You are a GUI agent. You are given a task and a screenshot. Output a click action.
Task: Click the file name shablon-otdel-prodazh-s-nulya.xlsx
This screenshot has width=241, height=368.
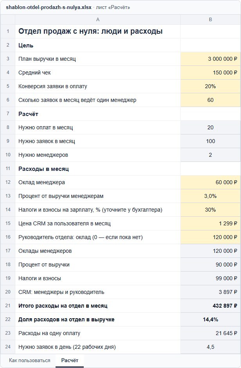49,7
